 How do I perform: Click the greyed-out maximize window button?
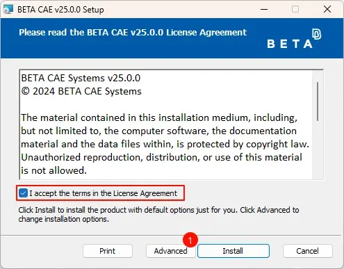tap(295, 10)
